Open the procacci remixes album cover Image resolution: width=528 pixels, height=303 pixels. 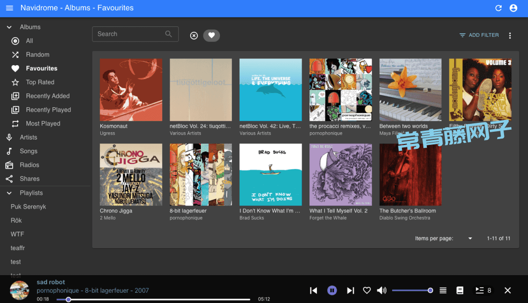[341, 90]
